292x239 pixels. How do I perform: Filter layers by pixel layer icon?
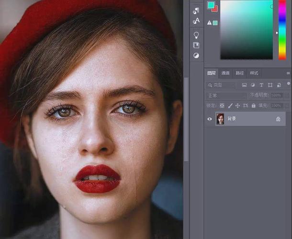click(244, 85)
